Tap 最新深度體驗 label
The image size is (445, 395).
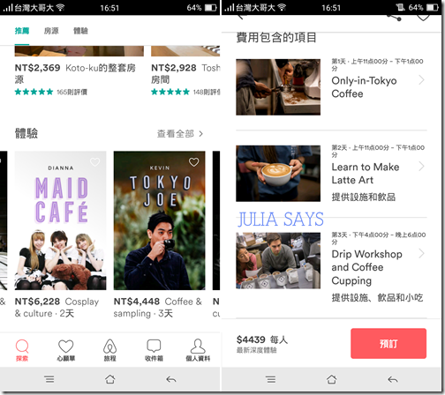pos(257,350)
